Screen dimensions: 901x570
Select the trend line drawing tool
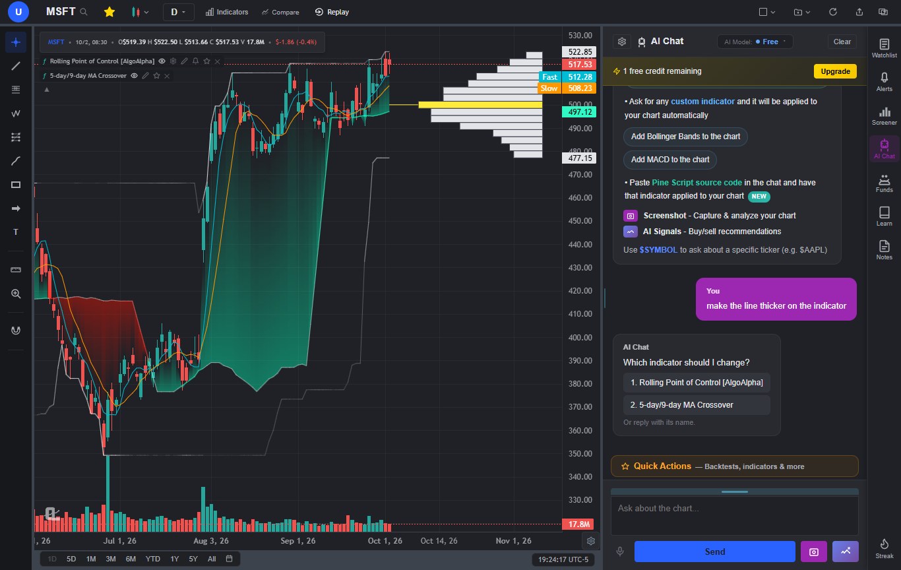(x=16, y=66)
